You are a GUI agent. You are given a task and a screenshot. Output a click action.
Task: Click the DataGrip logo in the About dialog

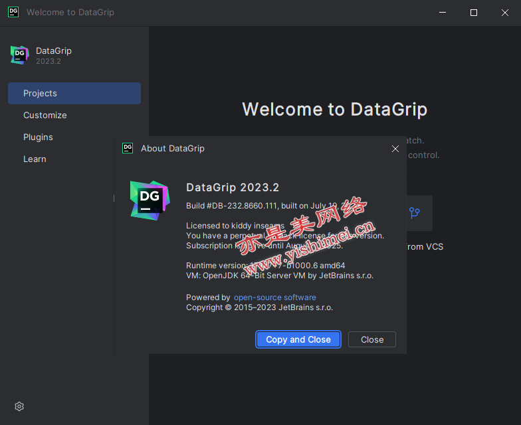[x=150, y=201]
